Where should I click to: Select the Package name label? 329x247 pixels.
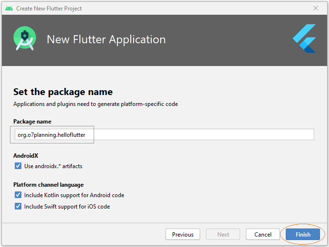click(32, 122)
